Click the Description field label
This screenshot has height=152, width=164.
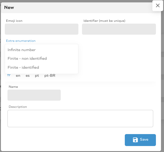(18, 107)
